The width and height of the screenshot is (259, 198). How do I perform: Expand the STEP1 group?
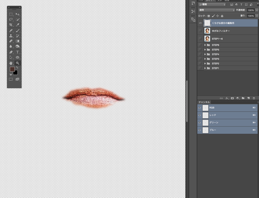click(205, 68)
